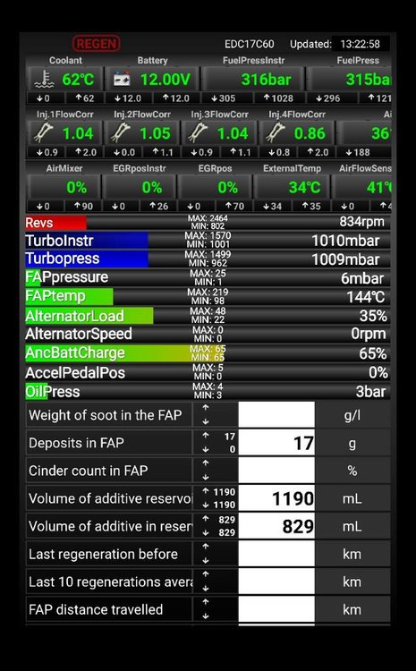Tap the TurboInstr pressure bar
Screen dimensions: 416x671
coord(208,241)
